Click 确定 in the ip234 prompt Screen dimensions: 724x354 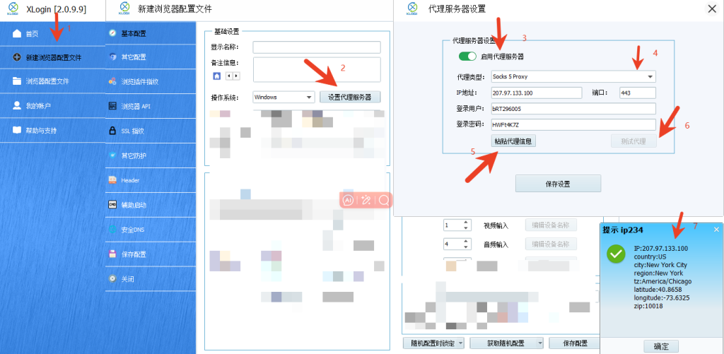tap(661, 346)
